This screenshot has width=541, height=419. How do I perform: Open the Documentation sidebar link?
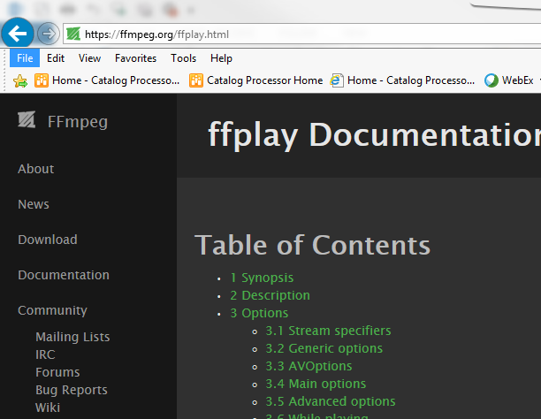(64, 275)
